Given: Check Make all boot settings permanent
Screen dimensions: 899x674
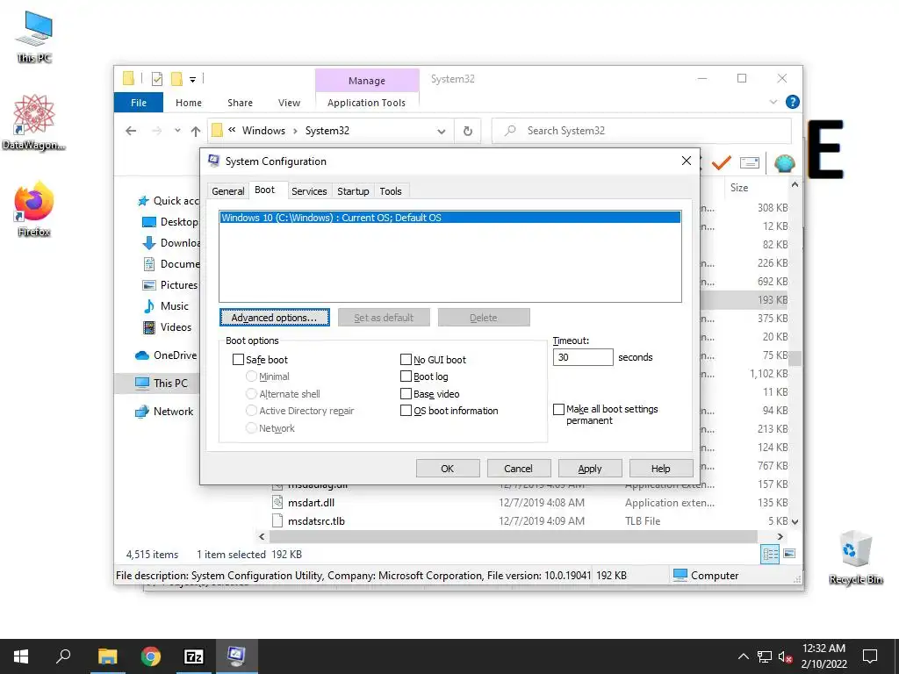Looking at the screenshot, I should pos(559,409).
